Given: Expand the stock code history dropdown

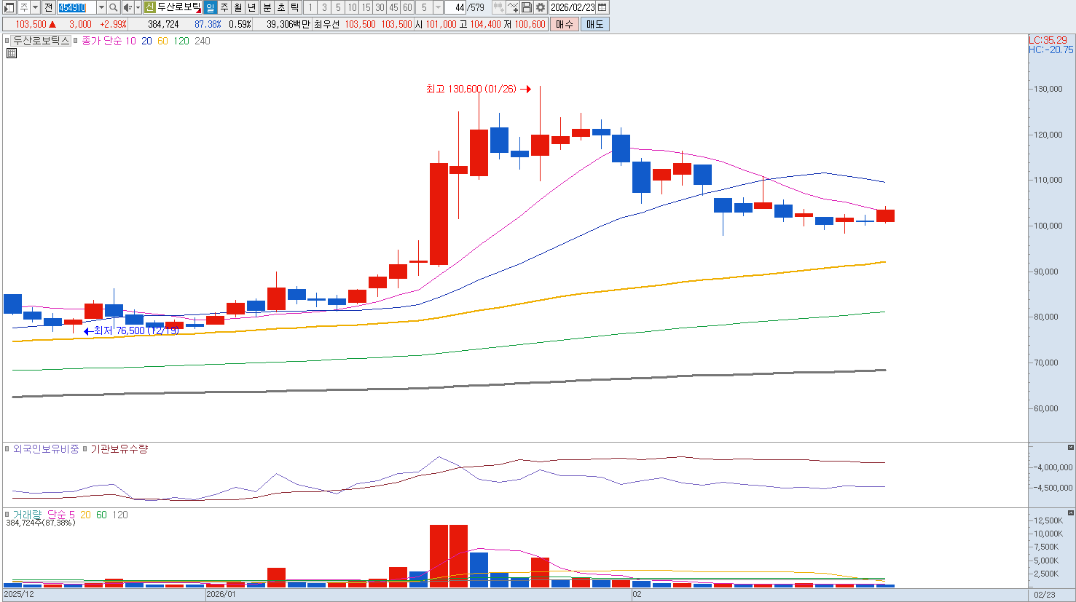Looking at the screenshot, I should [101, 7].
